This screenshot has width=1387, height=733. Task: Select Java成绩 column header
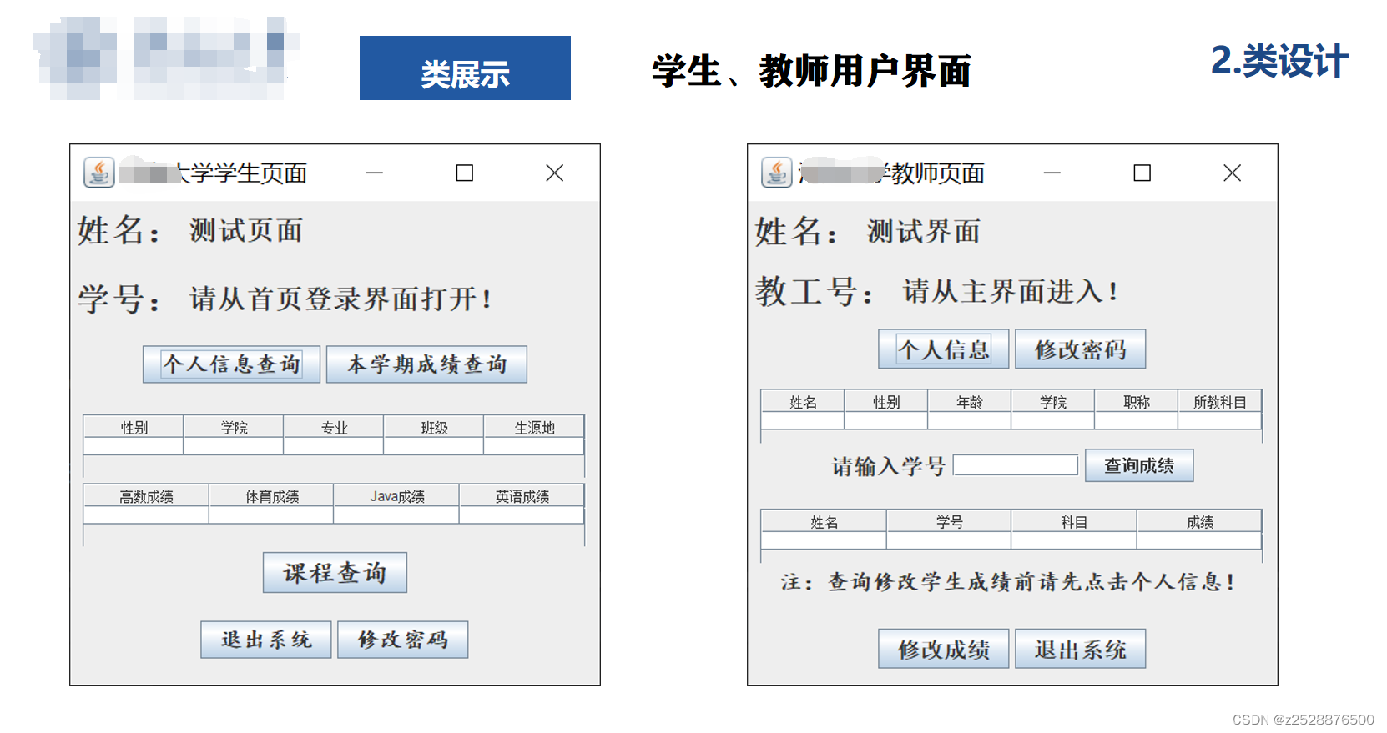click(x=396, y=496)
